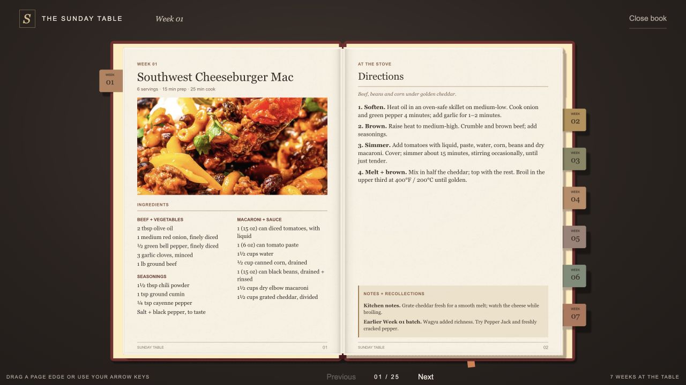
Task: Click the '7 WEEKS AT THE TABLE' footer text
Action: point(645,377)
